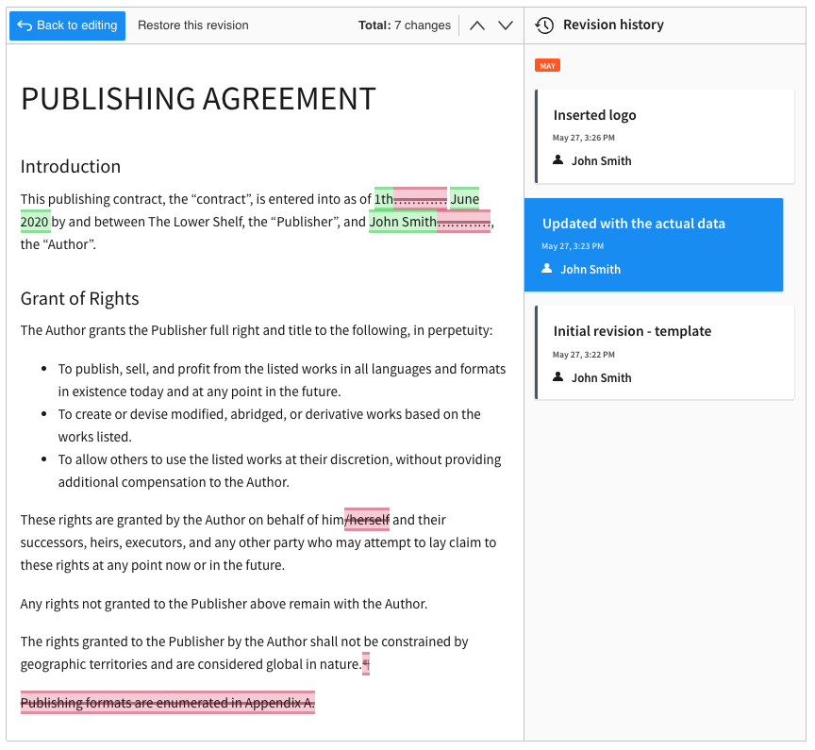Click the Restore this revision link

(x=192, y=25)
